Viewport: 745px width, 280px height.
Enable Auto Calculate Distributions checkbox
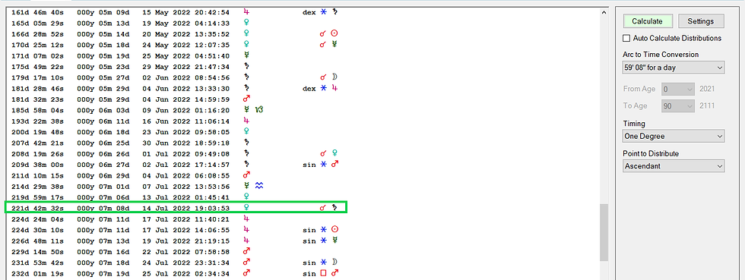point(626,38)
